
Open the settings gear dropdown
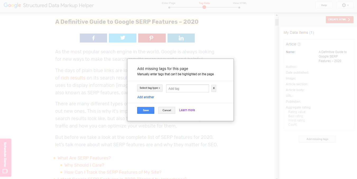pyautogui.click(x=345, y=5)
